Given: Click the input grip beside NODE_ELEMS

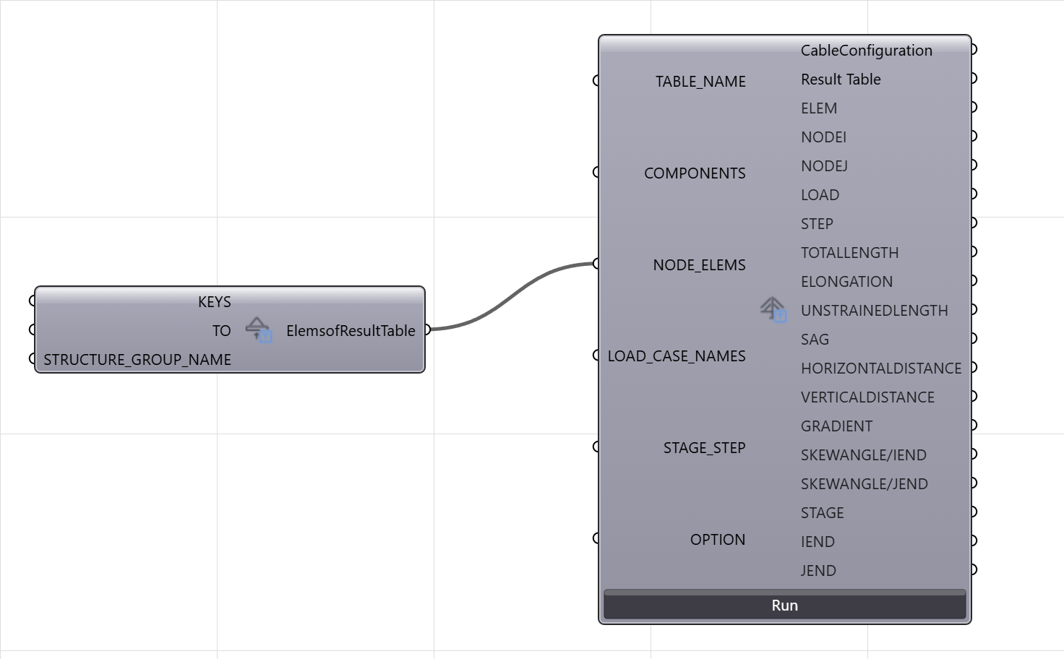Looking at the screenshot, I should 596,264.
